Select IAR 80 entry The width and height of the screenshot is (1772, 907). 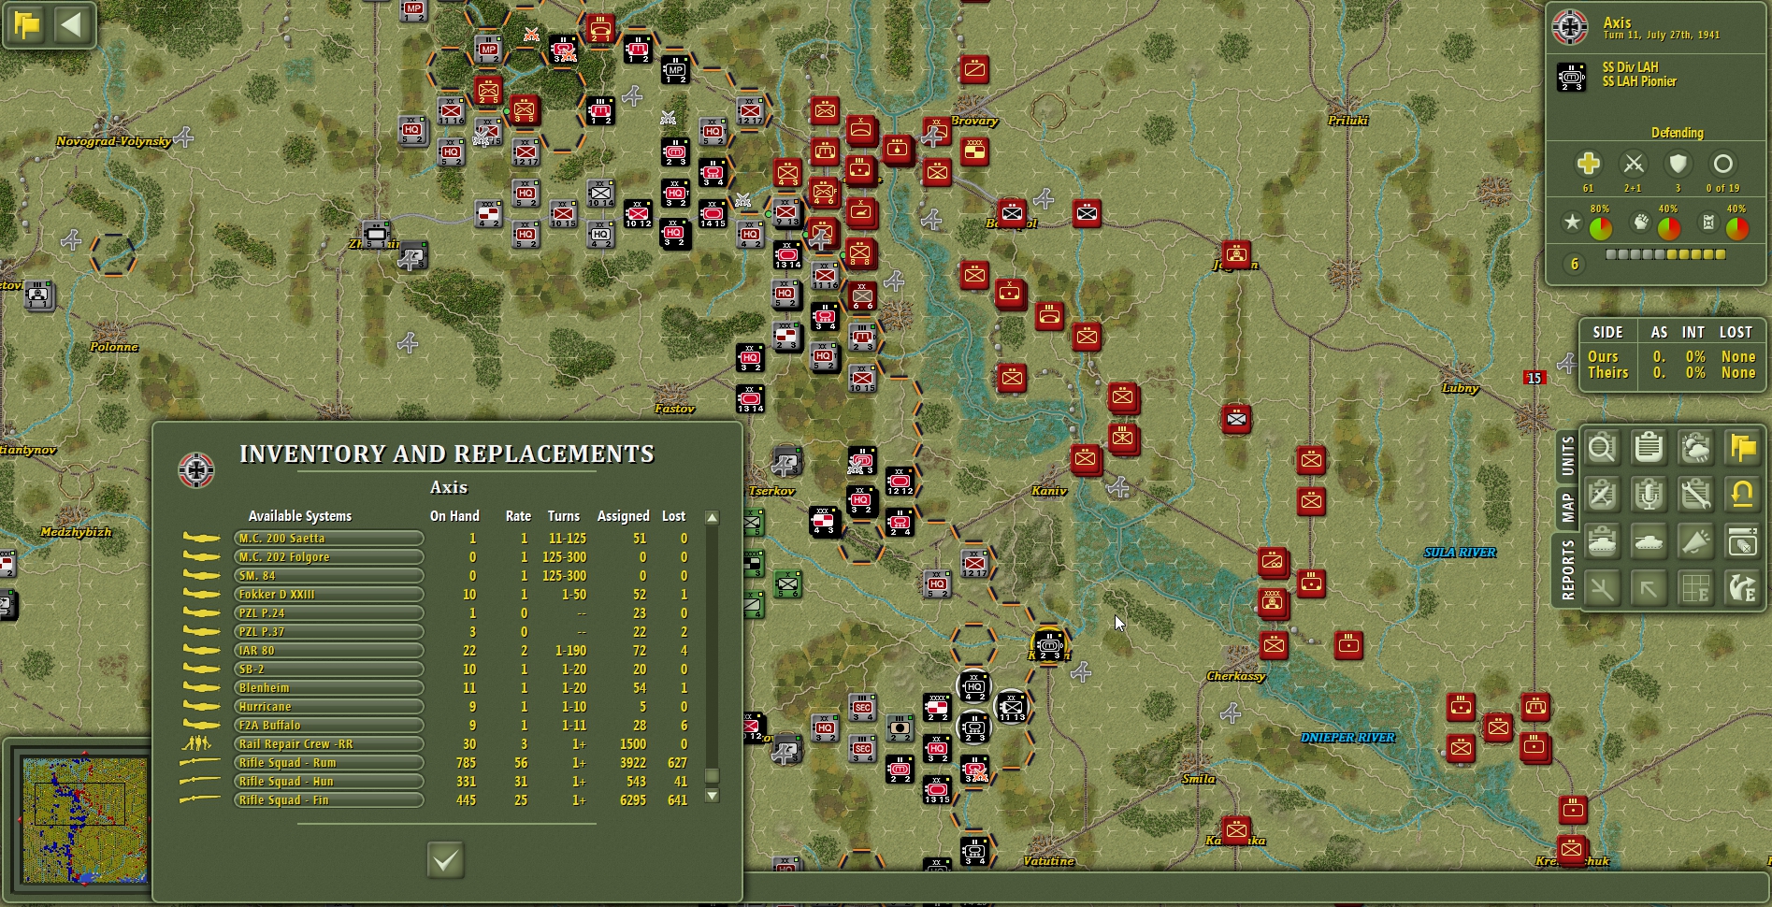[328, 651]
